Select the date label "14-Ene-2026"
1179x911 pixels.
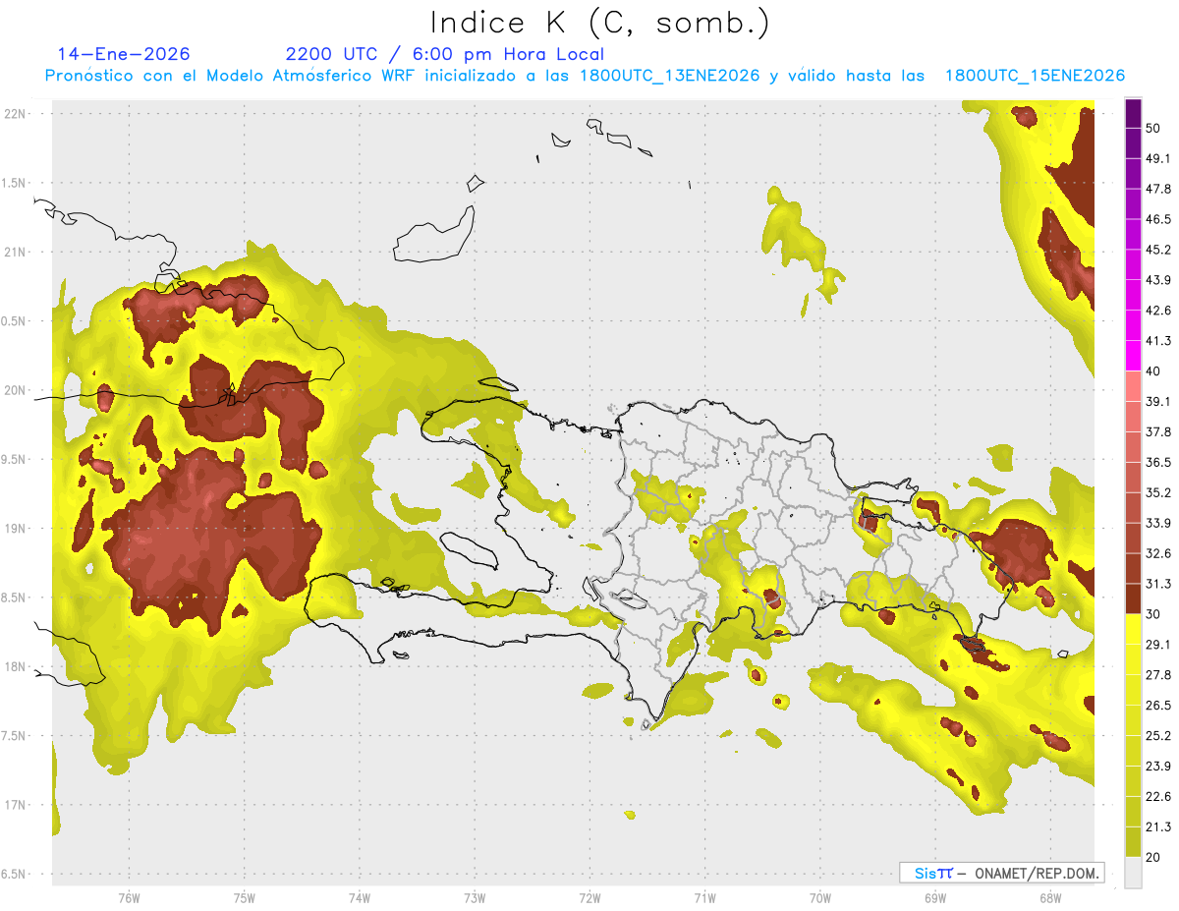[x=124, y=54]
